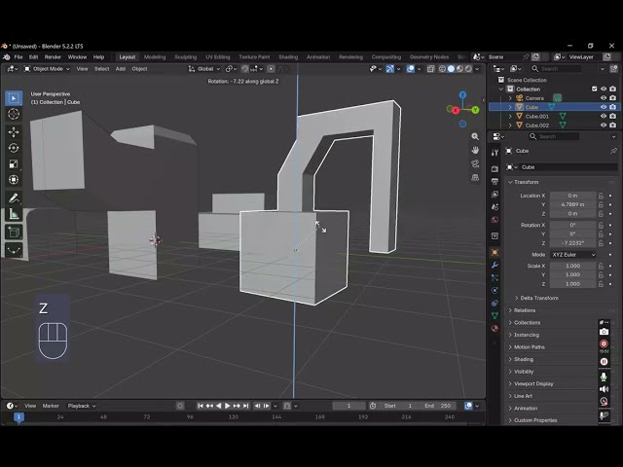Toggle X-ray display in viewport header
623x467 pixels.
(x=430, y=69)
